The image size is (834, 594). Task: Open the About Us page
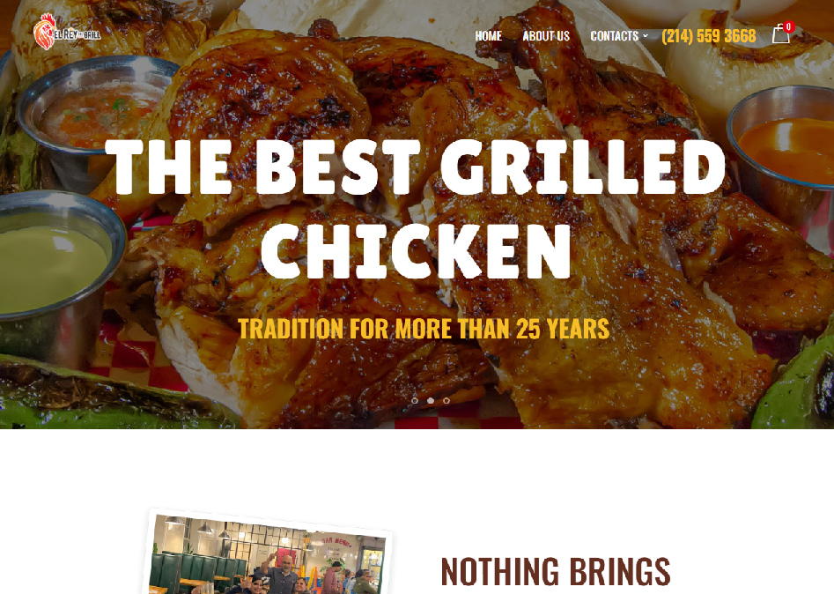click(x=546, y=35)
